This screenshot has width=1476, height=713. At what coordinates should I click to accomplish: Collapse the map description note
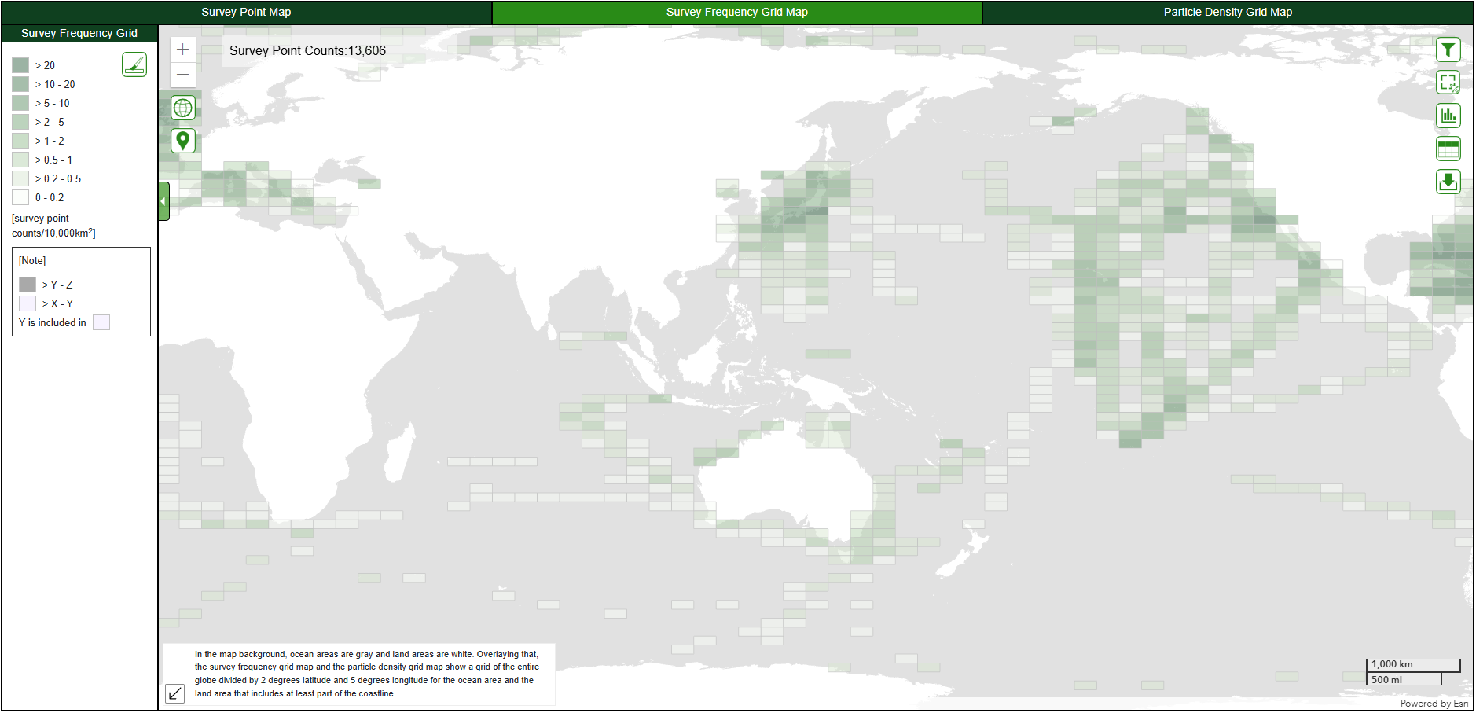(175, 693)
